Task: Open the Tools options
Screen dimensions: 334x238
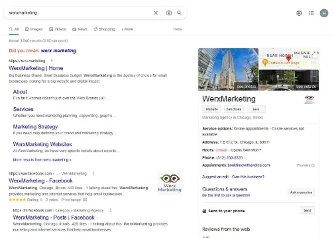Action: 177,29
